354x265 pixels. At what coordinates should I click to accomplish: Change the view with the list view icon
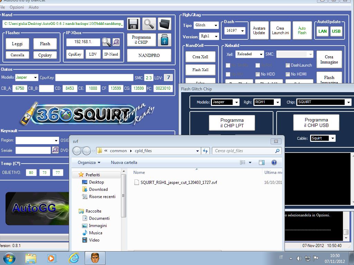(x=242, y=163)
